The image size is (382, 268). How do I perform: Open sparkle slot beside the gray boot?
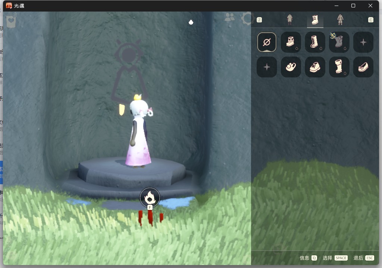tap(363, 42)
